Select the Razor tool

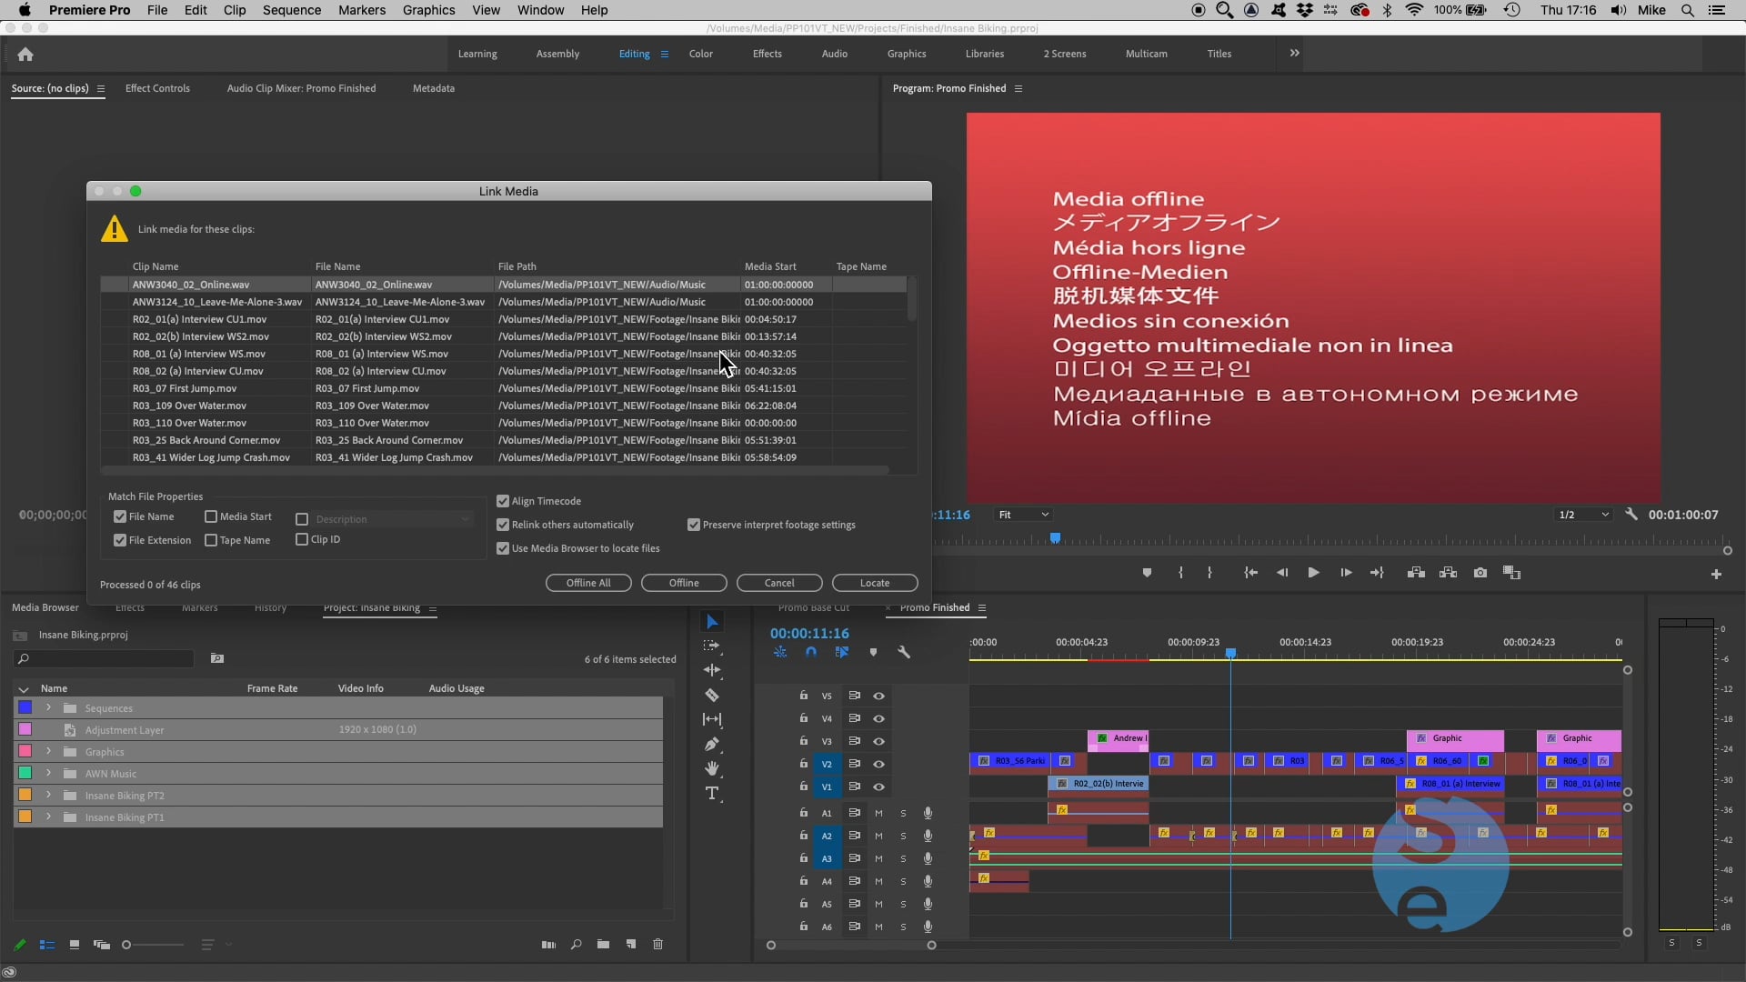(x=712, y=695)
